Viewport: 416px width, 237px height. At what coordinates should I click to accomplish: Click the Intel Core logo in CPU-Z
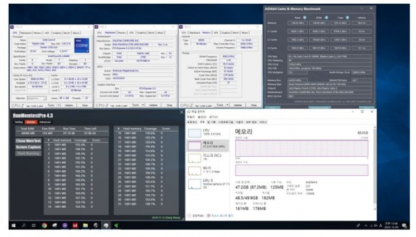click(x=81, y=45)
